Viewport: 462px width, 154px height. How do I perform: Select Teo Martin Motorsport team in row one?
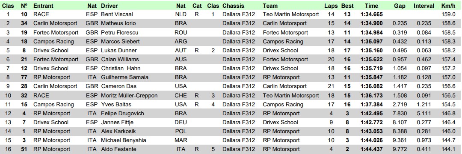291,14
